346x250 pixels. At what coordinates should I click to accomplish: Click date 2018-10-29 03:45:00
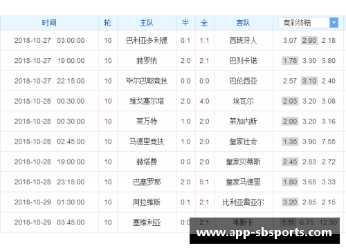pyautogui.click(x=49, y=222)
